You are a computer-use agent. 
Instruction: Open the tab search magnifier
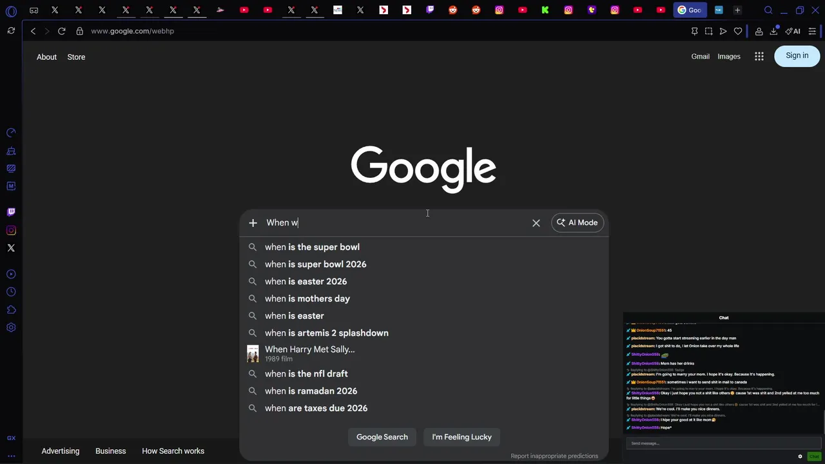click(x=768, y=10)
